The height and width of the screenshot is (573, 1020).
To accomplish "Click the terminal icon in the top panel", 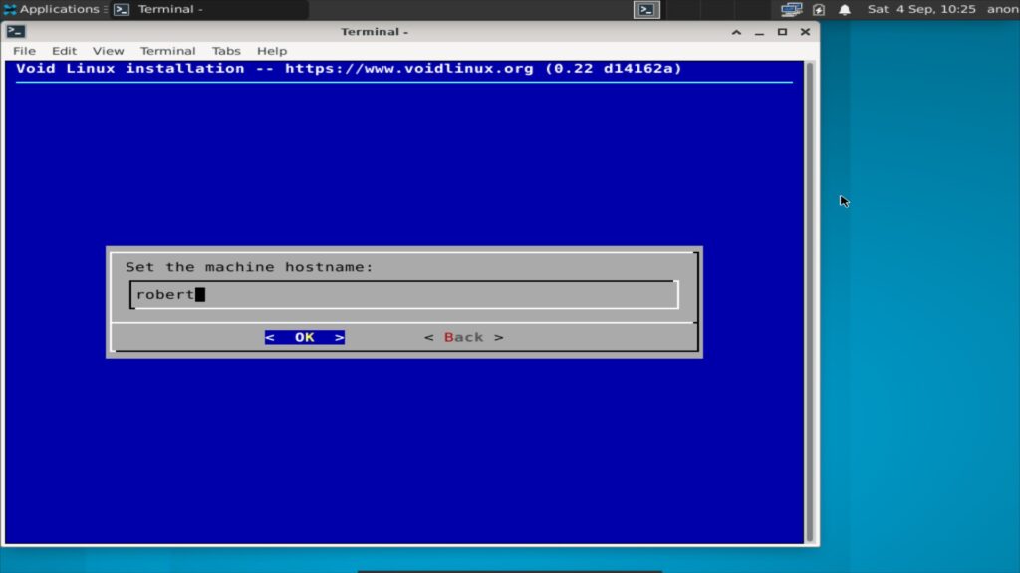I will pos(646,9).
